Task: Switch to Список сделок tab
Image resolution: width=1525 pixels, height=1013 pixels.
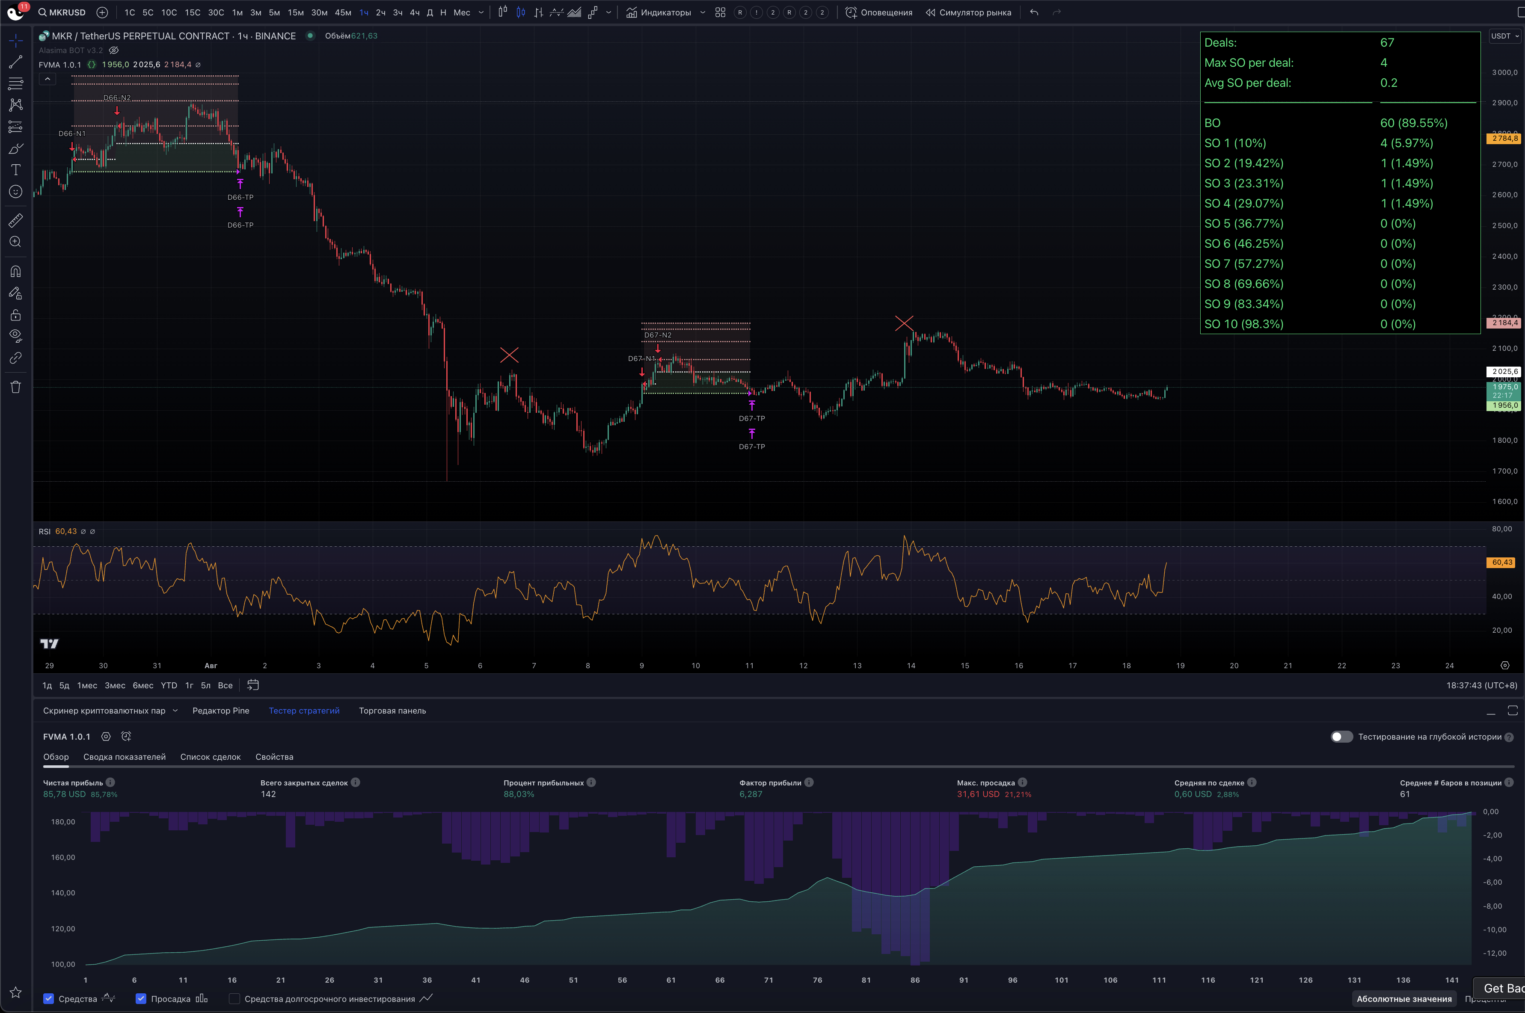Action: (x=210, y=756)
